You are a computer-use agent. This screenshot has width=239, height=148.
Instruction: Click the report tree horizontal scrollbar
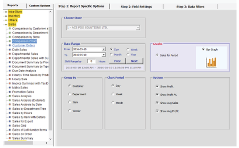coord(19,143)
